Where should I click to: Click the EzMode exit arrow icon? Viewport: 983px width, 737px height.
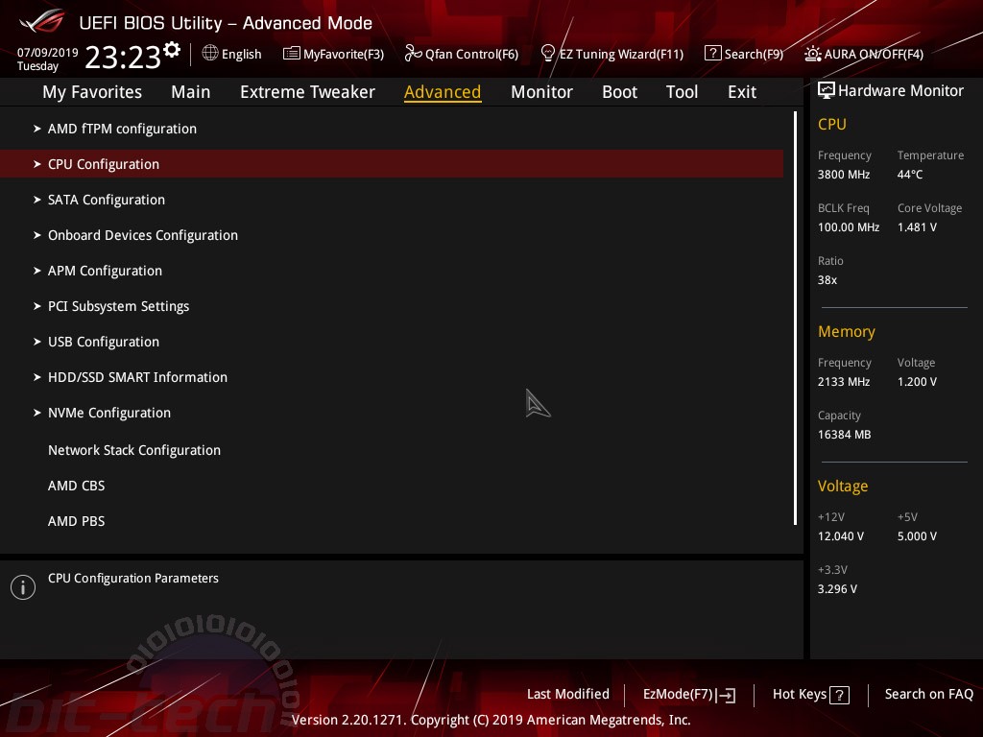coord(726,695)
